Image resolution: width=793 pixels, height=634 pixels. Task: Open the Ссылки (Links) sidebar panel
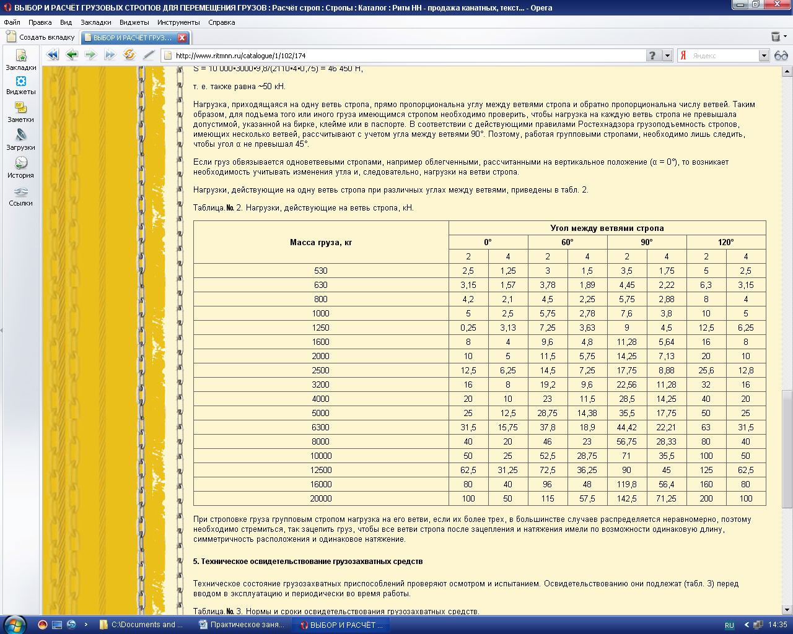pyautogui.click(x=20, y=196)
